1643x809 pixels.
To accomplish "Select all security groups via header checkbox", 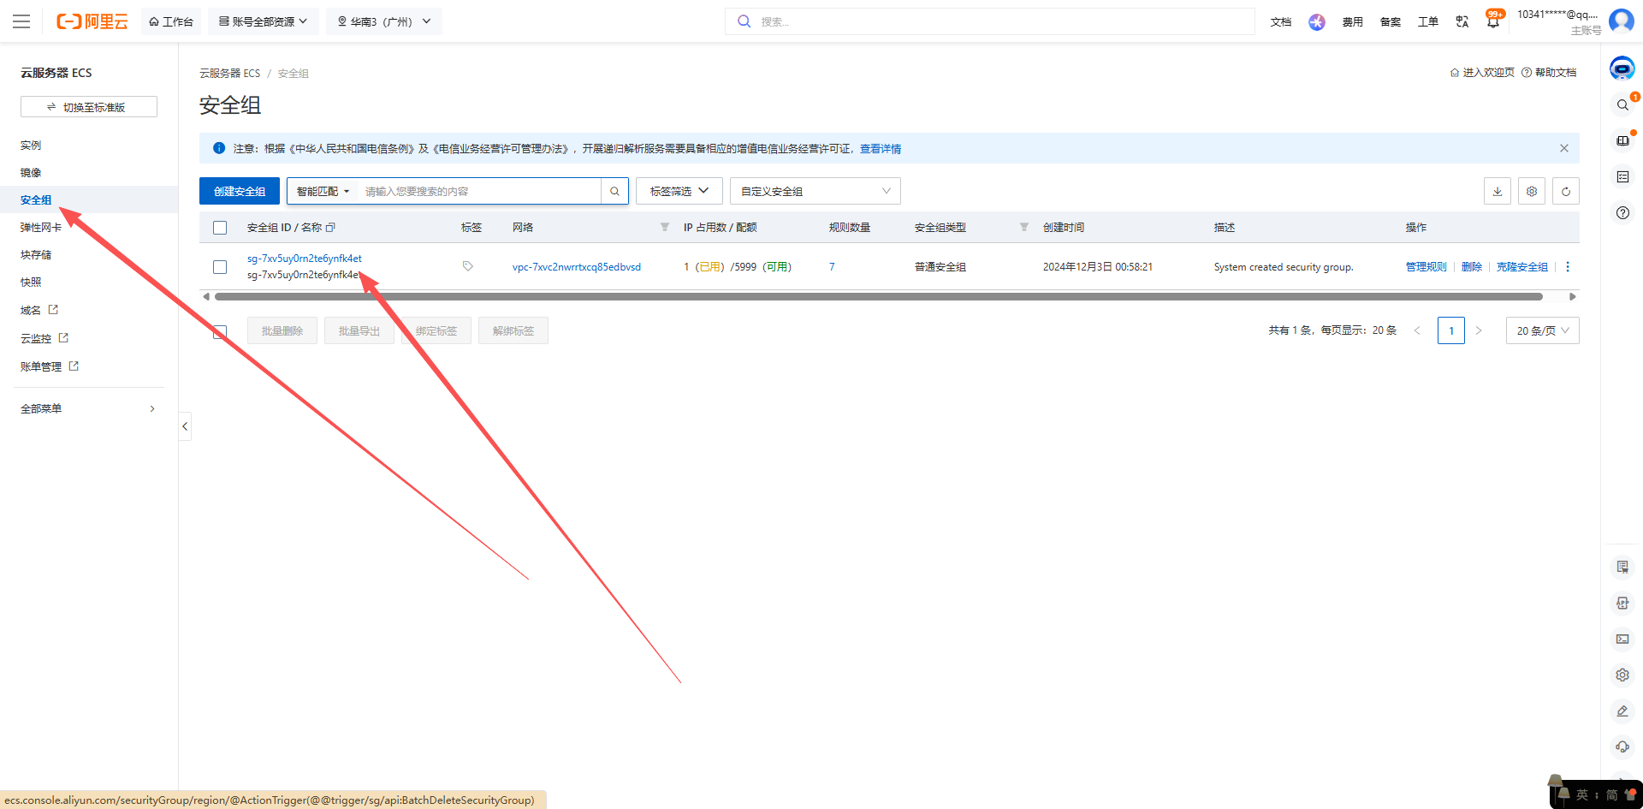I will click(x=220, y=228).
